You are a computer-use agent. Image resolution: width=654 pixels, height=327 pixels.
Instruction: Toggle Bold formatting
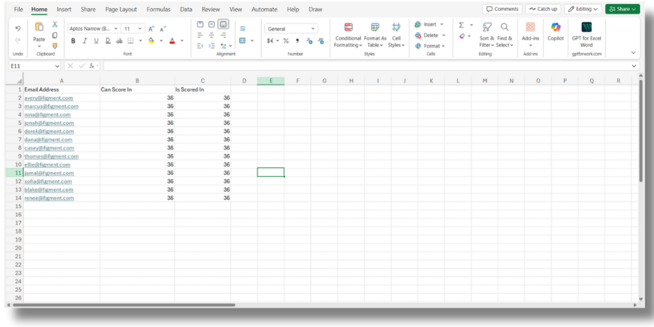coord(73,41)
